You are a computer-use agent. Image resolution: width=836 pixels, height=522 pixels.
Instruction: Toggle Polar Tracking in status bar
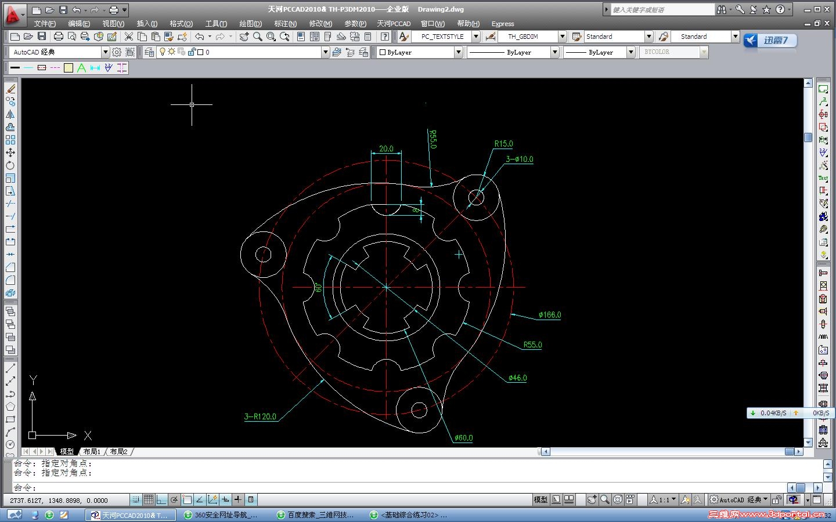coord(174,500)
